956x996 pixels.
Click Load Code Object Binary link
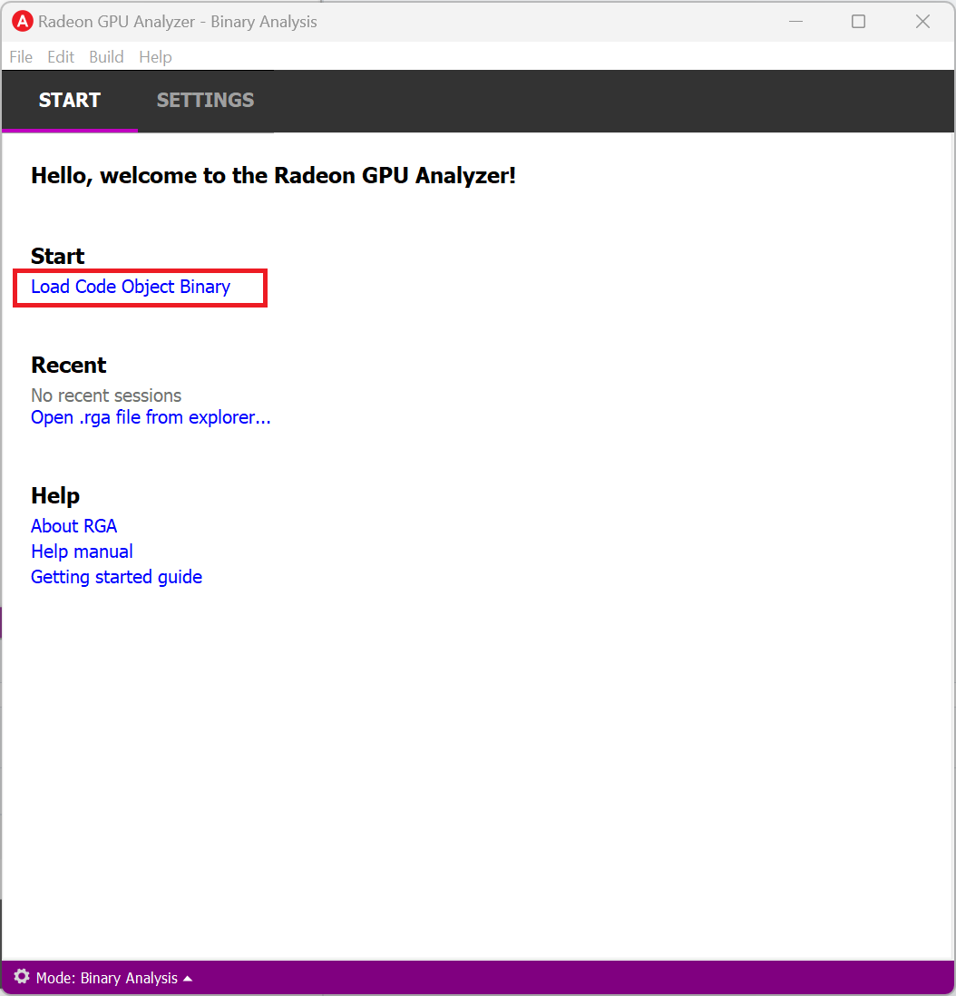click(x=131, y=287)
